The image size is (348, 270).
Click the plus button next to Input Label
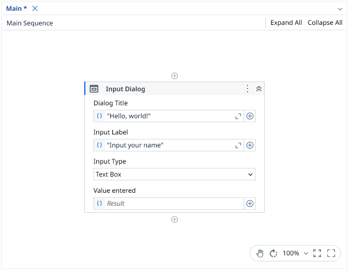250,145
